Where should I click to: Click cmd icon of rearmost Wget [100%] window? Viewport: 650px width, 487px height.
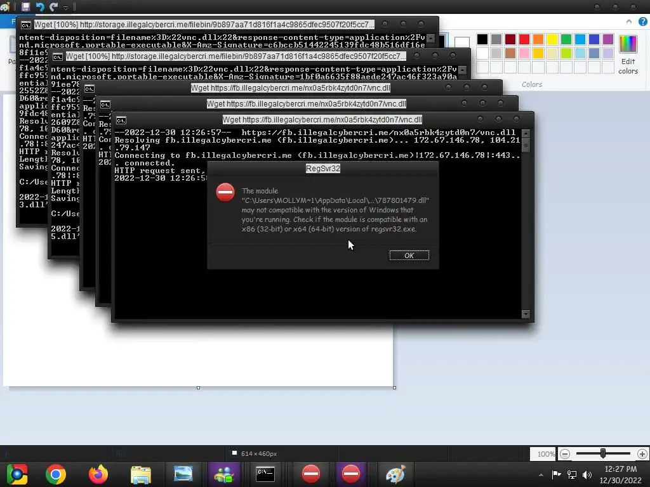(25, 25)
